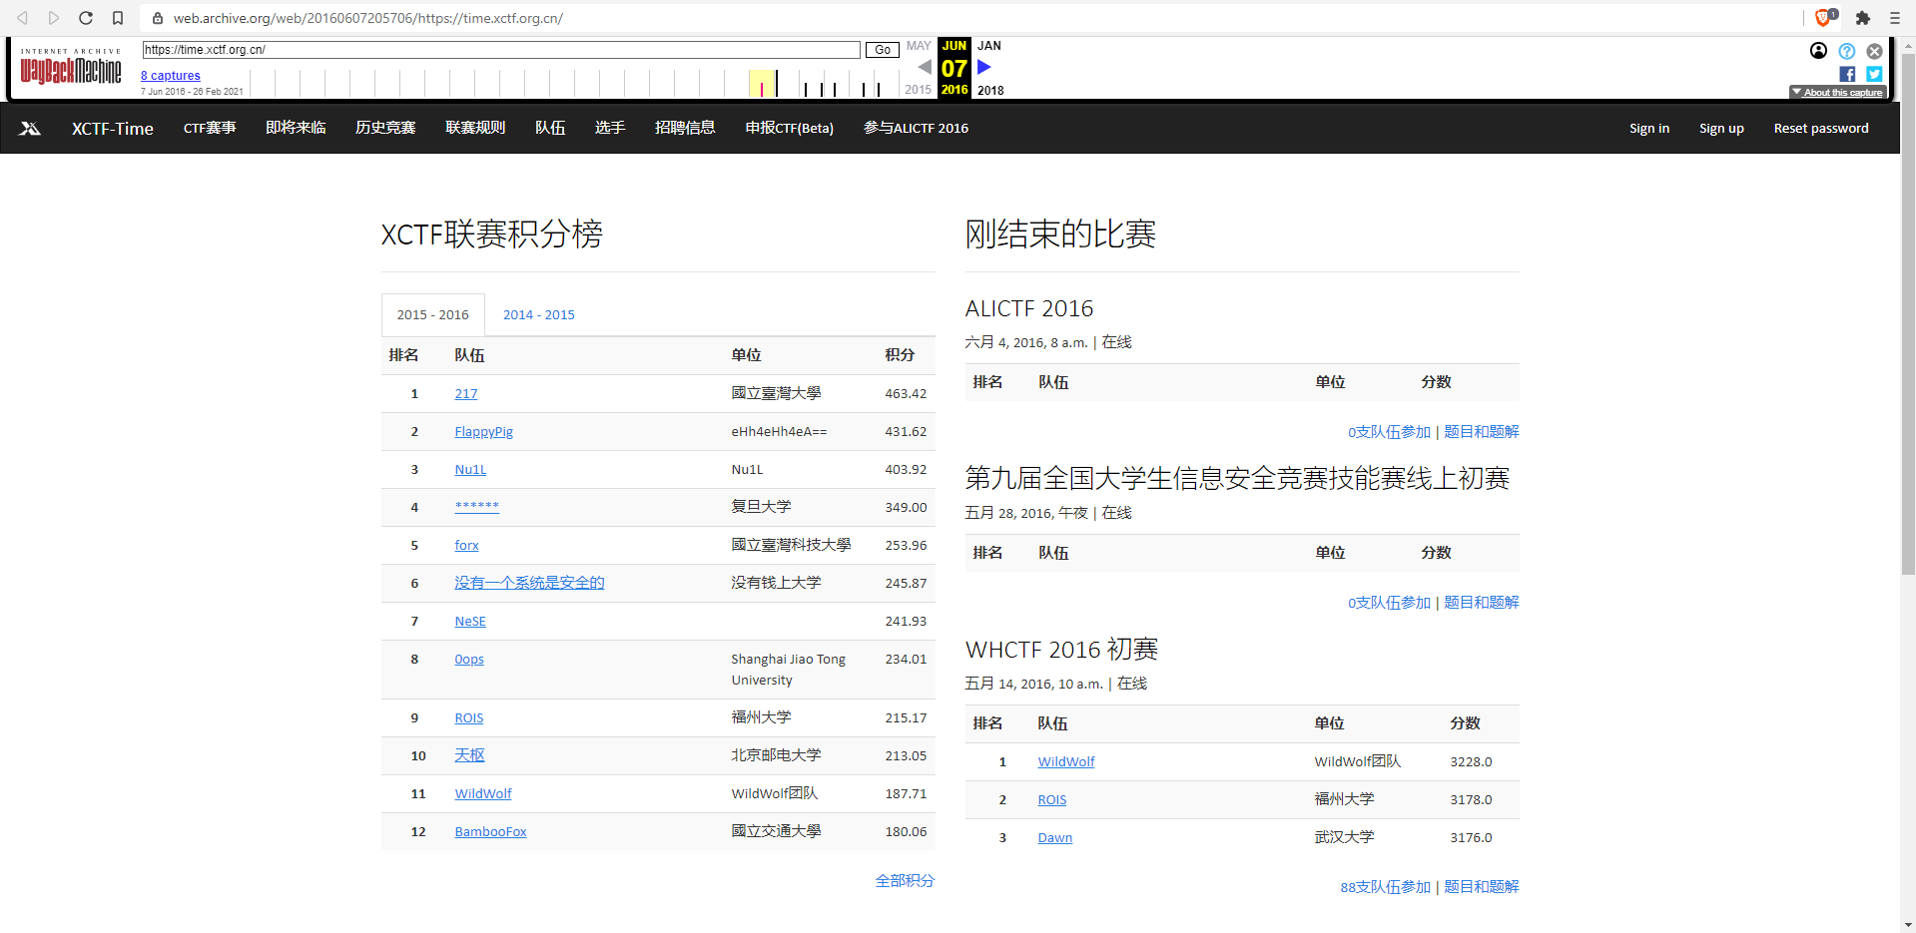Open the extensions puzzle icon
Image resolution: width=1916 pixels, height=933 pixels.
[1863, 18]
